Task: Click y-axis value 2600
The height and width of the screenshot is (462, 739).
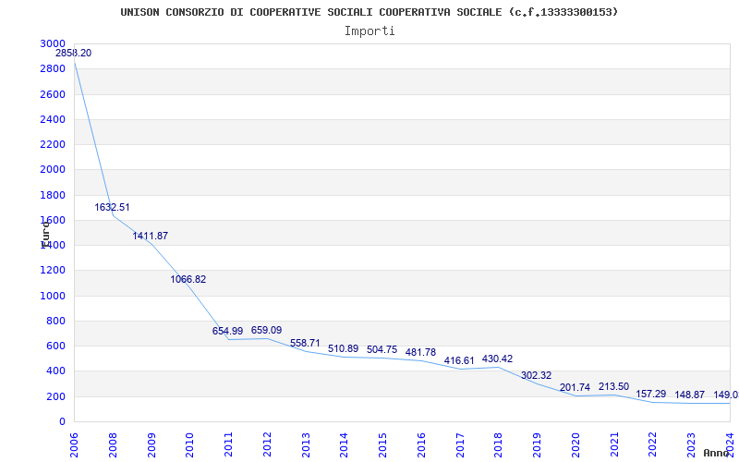Action: (x=53, y=94)
